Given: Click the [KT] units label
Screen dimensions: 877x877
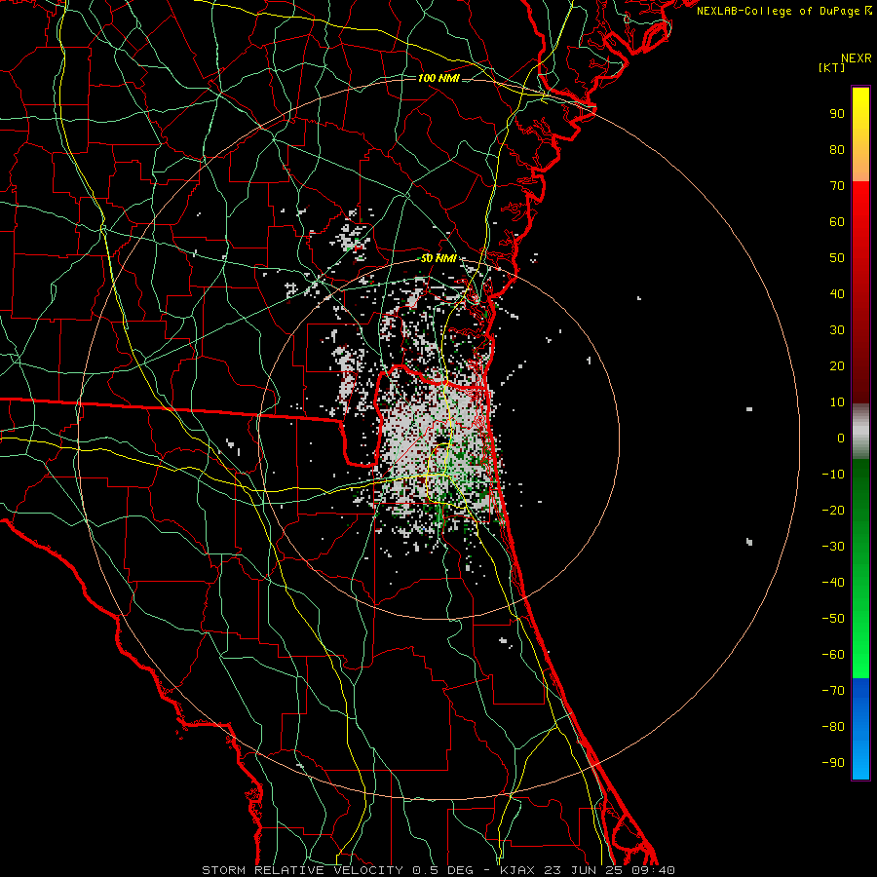Looking at the screenshot, I should click(x=832, y=67).
